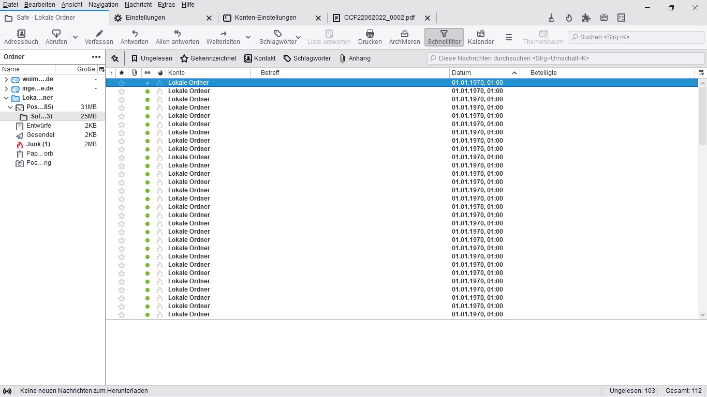
Task: Click the Antworten reply button
Action: (x=134, y=37)
